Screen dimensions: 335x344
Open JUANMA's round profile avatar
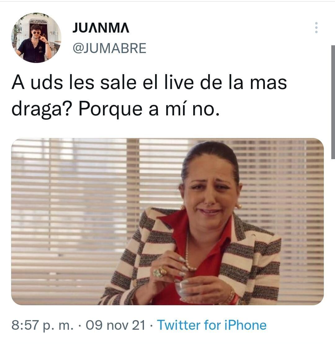36,38
